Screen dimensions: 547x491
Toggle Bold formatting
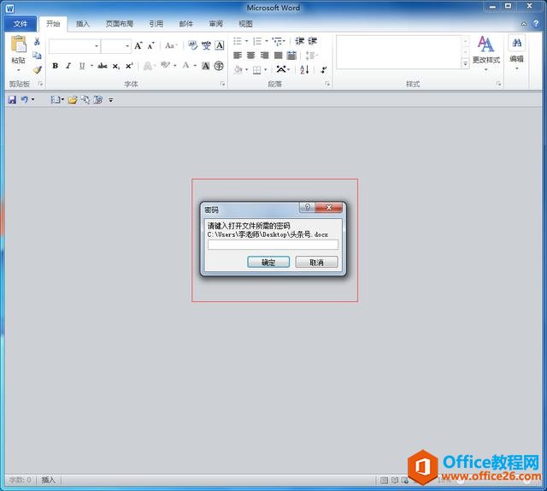pos(55,66)
